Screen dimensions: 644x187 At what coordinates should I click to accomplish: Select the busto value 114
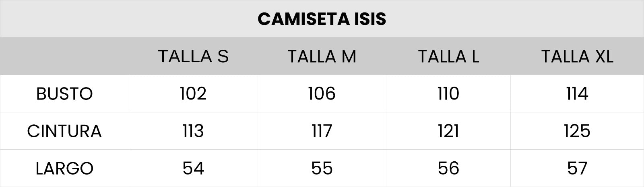click(577, 94)
